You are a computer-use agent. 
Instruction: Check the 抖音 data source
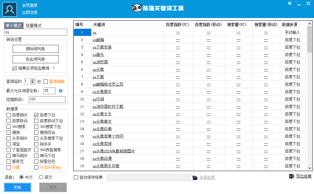point(8,167)
